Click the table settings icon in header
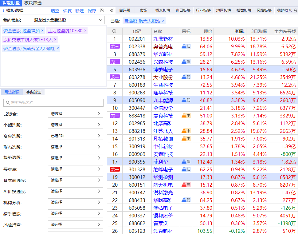298x234 pixels. tap(114, 31)
